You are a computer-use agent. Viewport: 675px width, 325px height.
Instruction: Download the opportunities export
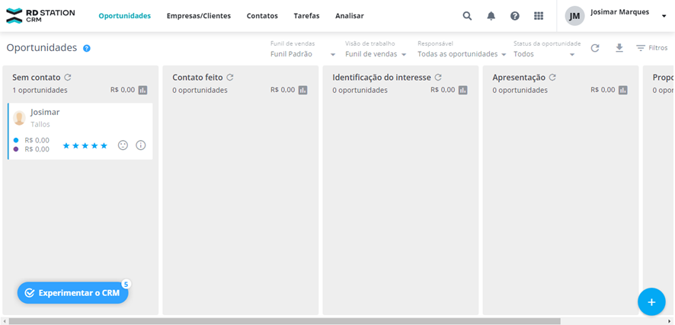(619, 48)
